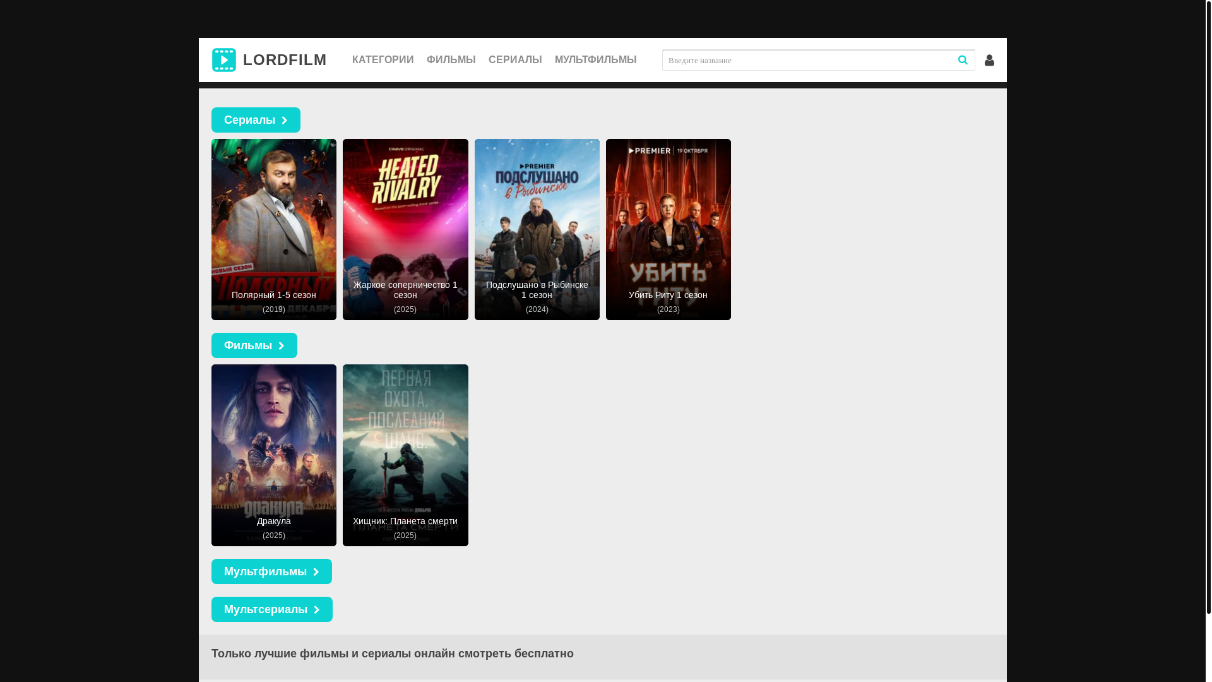Click the magnifier search icon
This screenshot has height=682, width=1212.
tap(963, 60)
